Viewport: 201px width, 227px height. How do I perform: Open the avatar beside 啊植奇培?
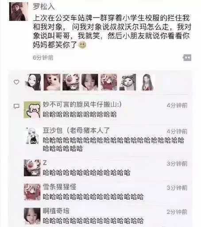coord(32,216)
